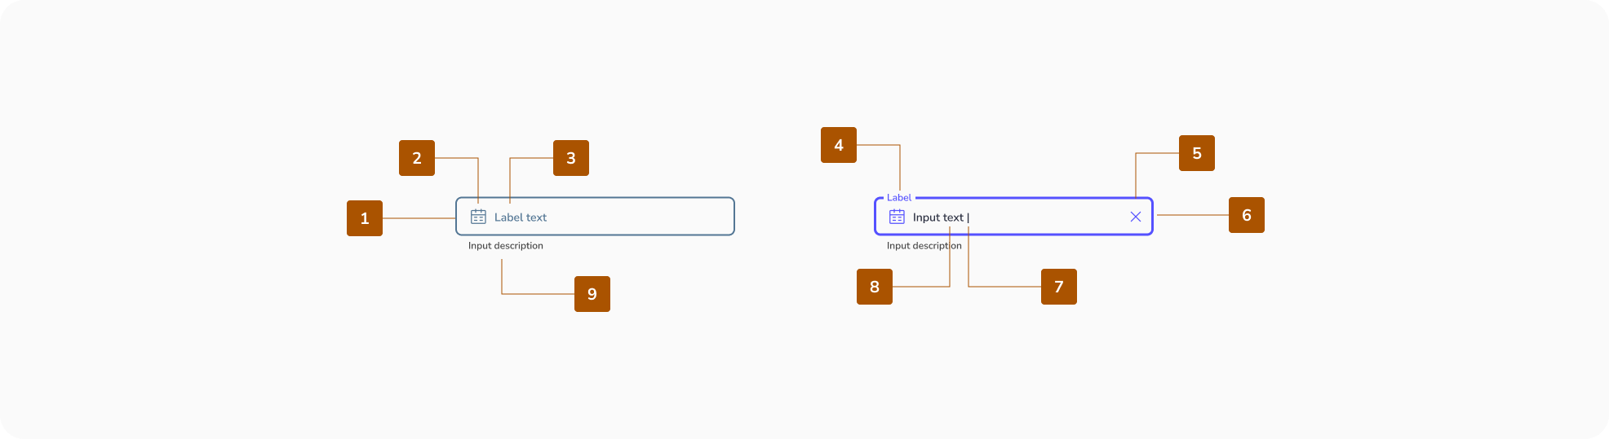Click the typed Input text words
The width and height of the screenshot is (1609, 439).
coord(937,217)
